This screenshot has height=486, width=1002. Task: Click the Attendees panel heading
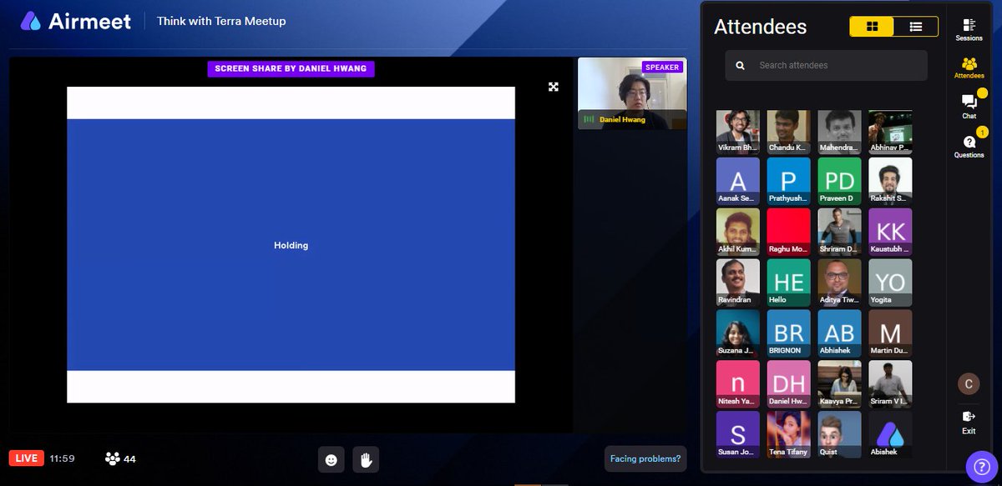tap(760, 27)
